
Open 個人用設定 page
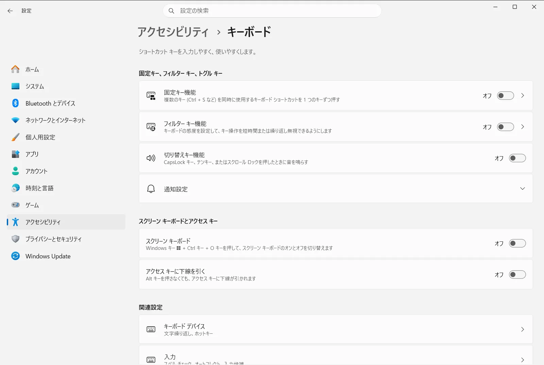(x=66, y=137)
